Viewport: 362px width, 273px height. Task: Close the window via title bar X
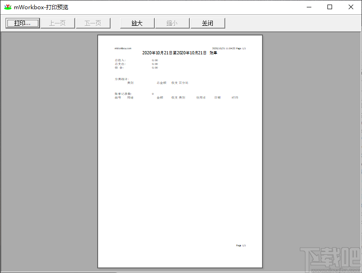coord(351,7)
